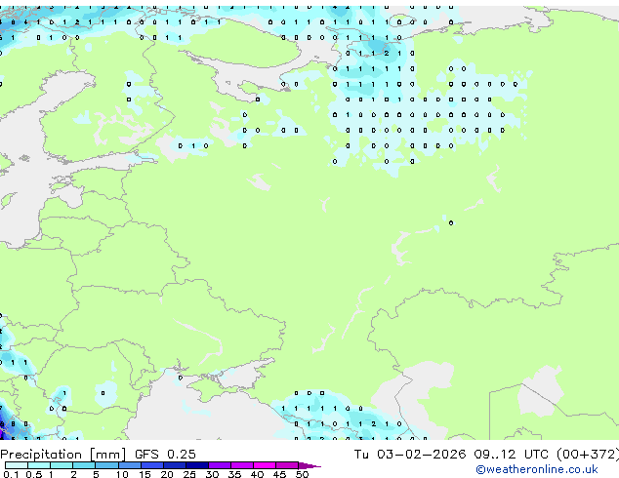
Task: Pick the legend swatch between 2 and 5
Action: [x=84, y=465]
